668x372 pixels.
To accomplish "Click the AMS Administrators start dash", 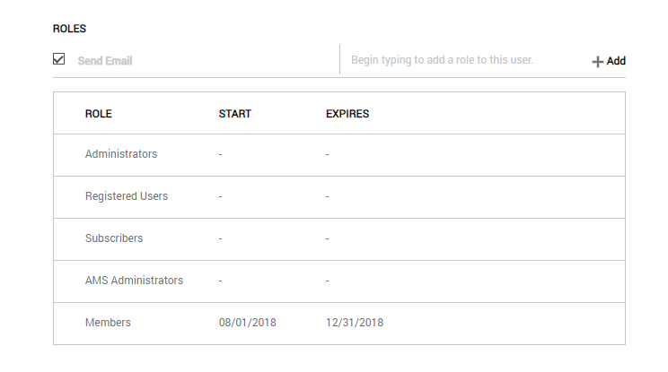I will pyautogui.click(x=220, y=281).
